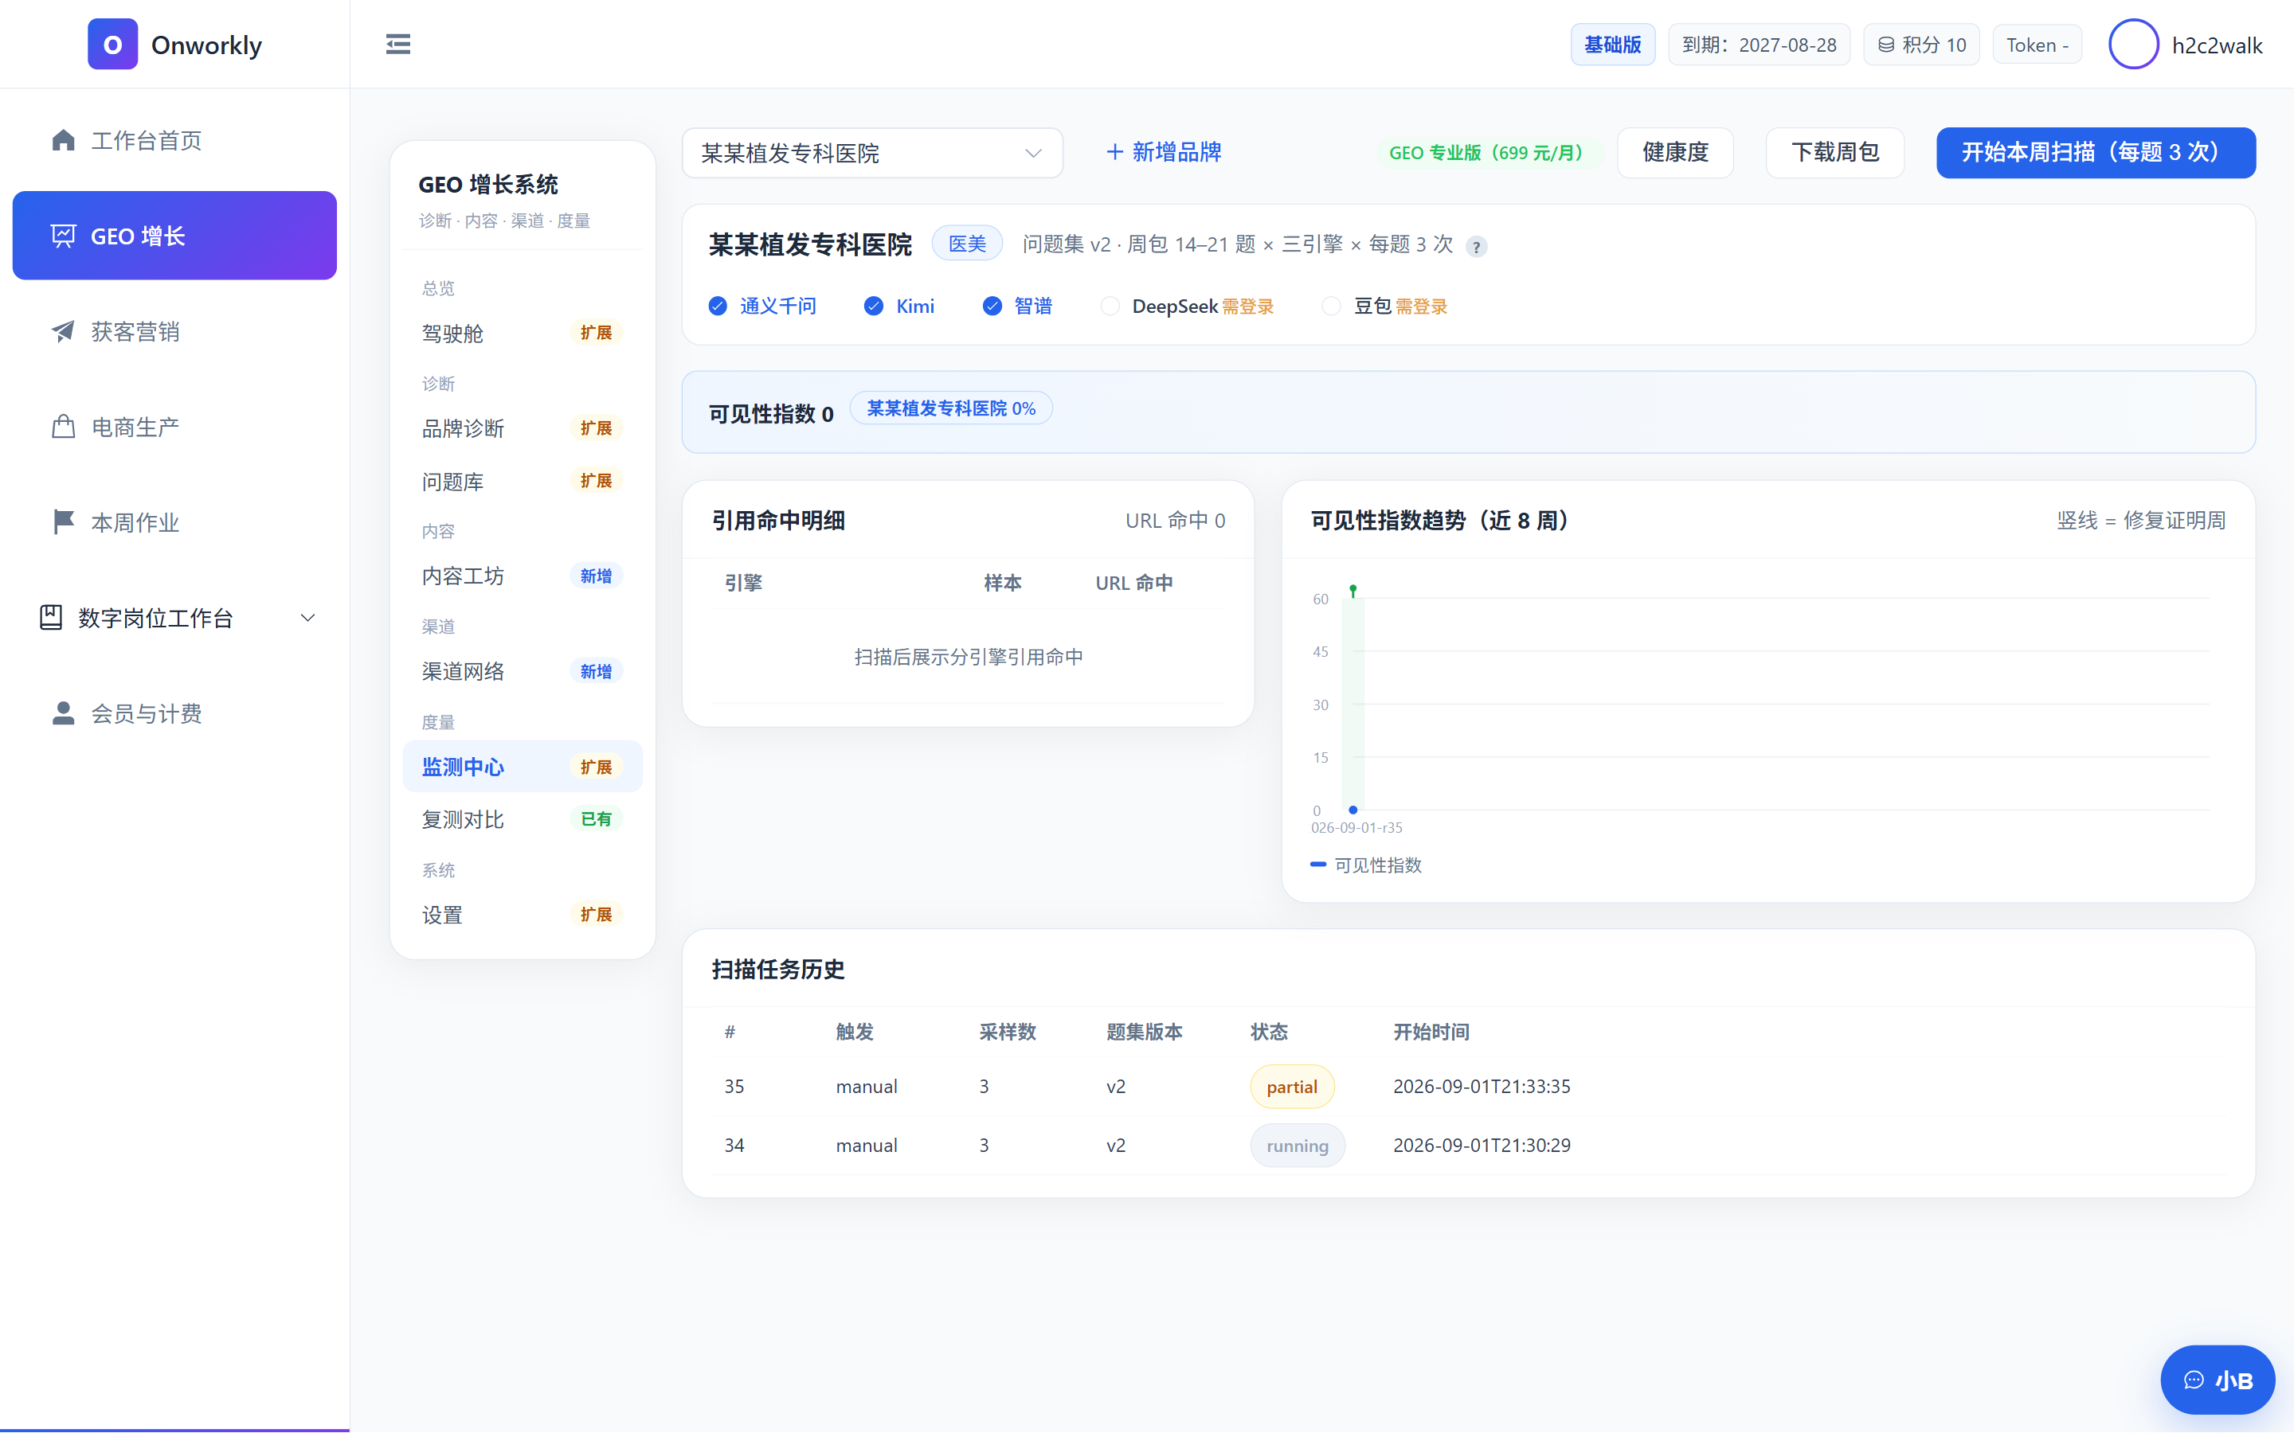Click the shopping bag icon for 电商生产
The width and height of the screenshot is (2294, 1433).
(x=63, y=427)
